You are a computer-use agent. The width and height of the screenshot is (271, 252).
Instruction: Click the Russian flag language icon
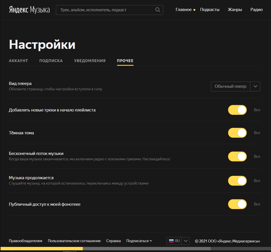[171, 241]
